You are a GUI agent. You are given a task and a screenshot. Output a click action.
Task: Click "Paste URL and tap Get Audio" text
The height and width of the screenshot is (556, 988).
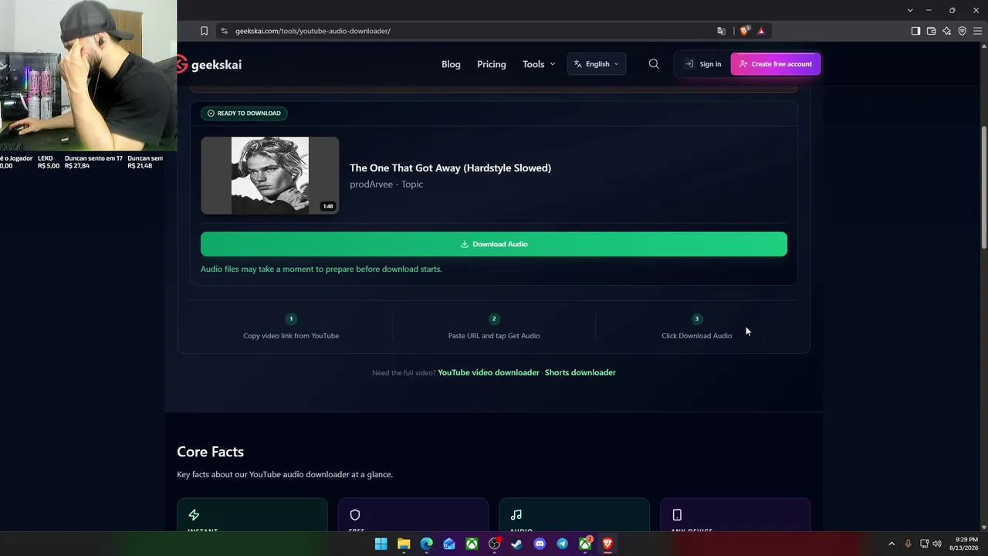click(x=494, y=336)
